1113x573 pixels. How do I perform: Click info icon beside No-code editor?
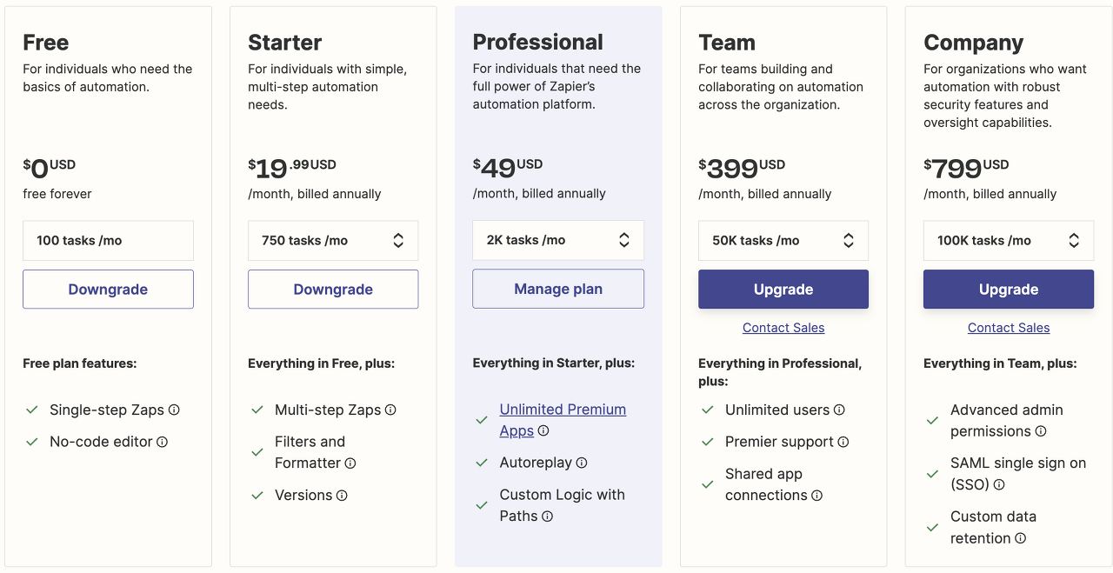[x=162, y=443]
